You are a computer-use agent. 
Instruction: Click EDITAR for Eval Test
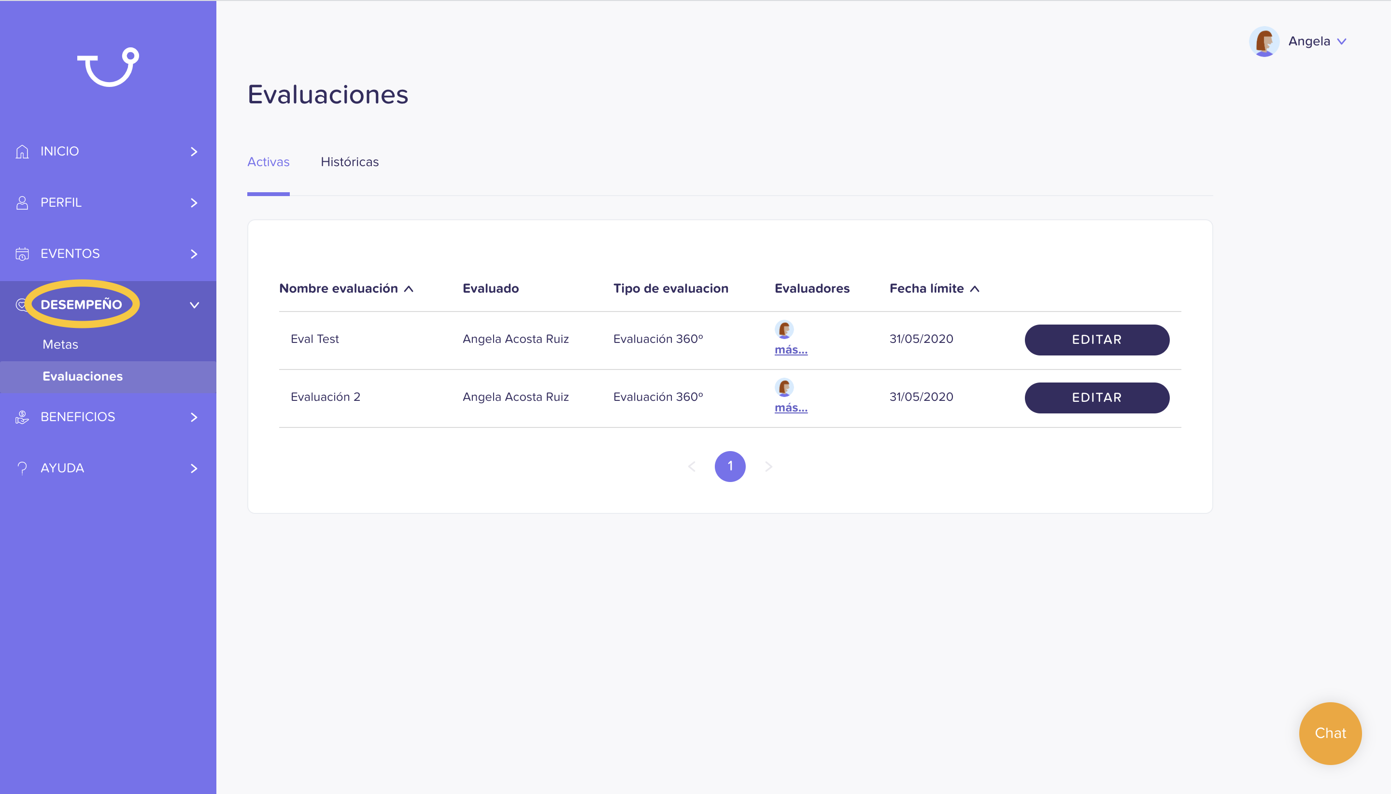click(1096, 340)
